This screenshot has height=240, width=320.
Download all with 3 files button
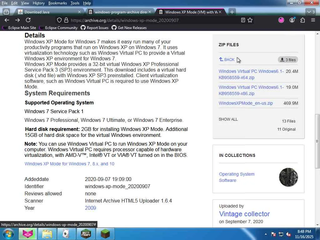[288, 60]
